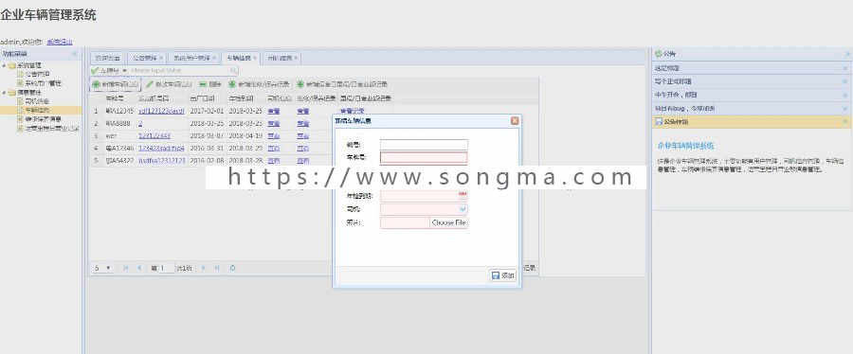Click the search value input box
The height and width of the screenshot is (354, 853).
pos(179,71)
